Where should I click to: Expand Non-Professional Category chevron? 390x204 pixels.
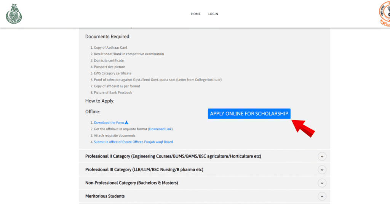(x=322, y=183)
